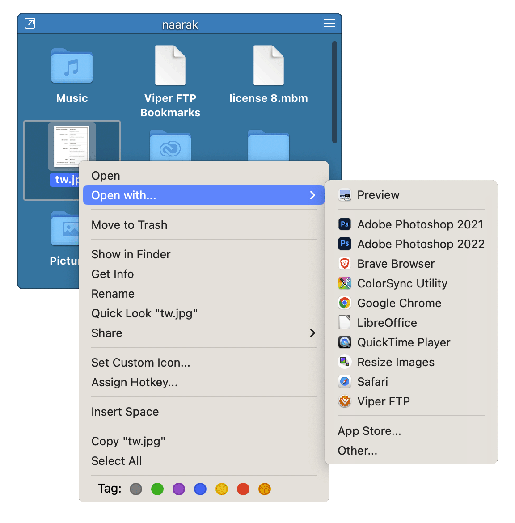Choose Viper FTP label in submenu
This screenshot has height=523, width=515.
click(x=384, y=401)
